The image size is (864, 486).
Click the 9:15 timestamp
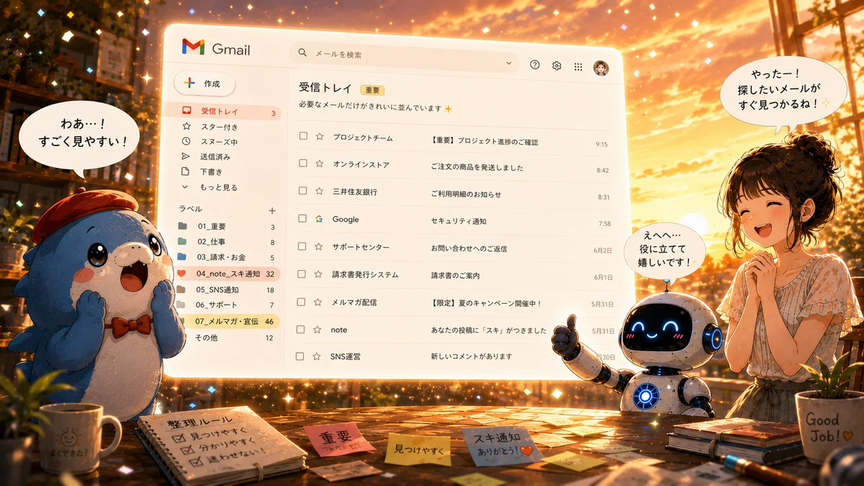click(x=602, y=144)
